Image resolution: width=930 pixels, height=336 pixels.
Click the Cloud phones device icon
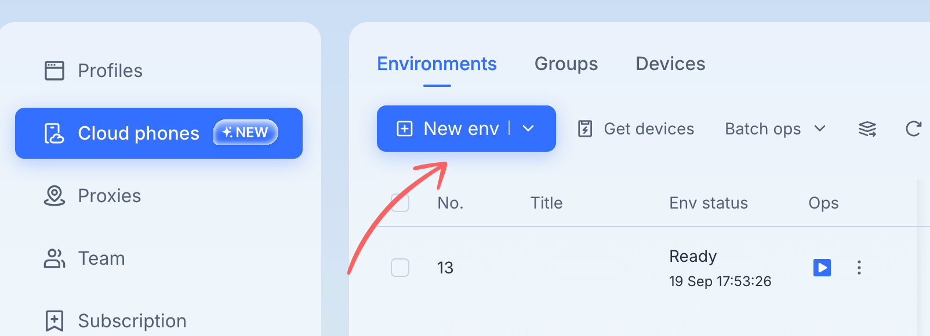tap(55, 133)
